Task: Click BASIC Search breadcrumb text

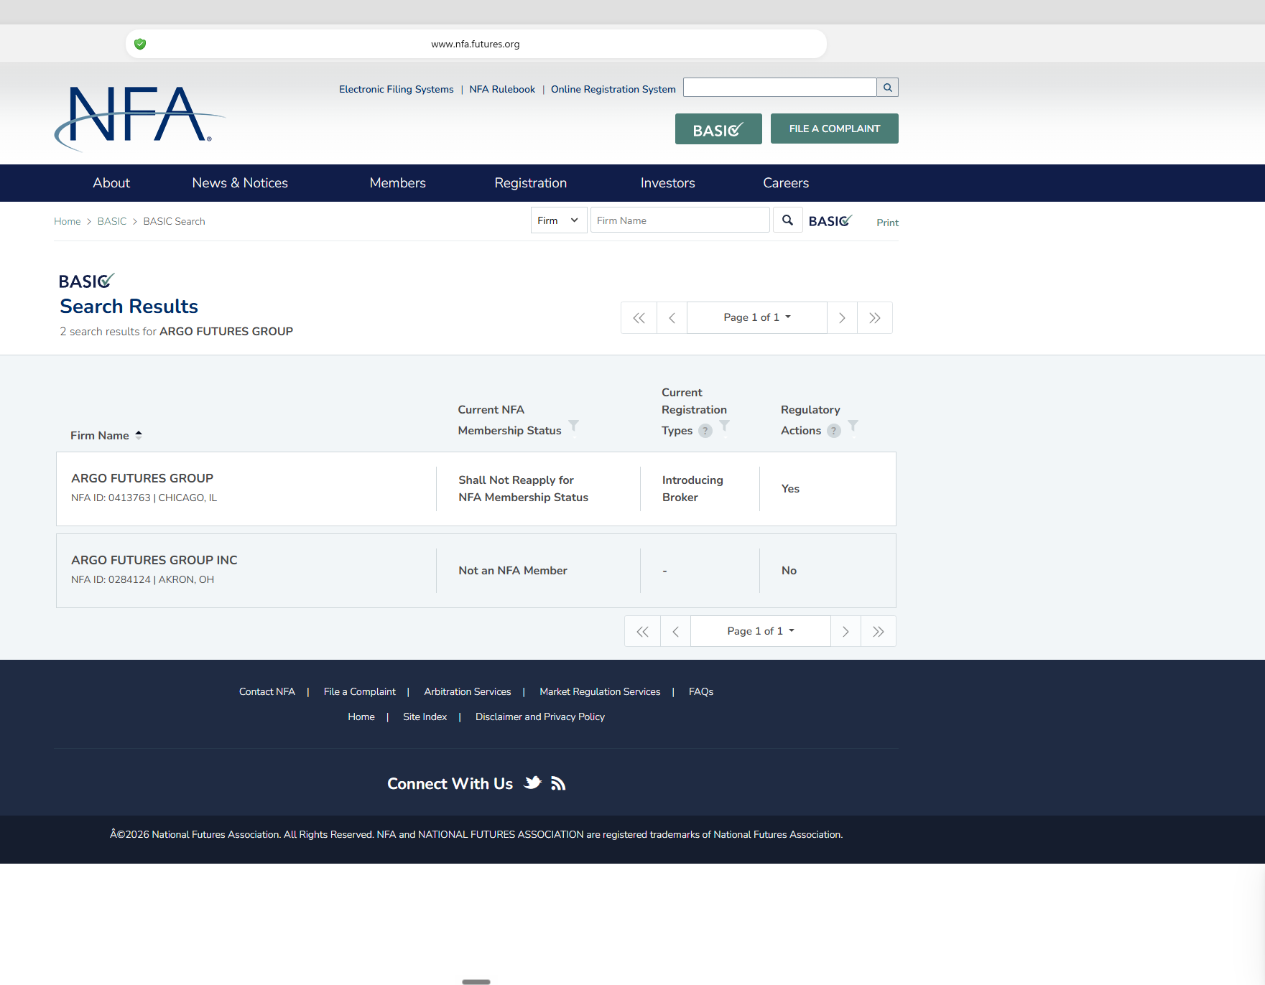Action: [174, 221]
